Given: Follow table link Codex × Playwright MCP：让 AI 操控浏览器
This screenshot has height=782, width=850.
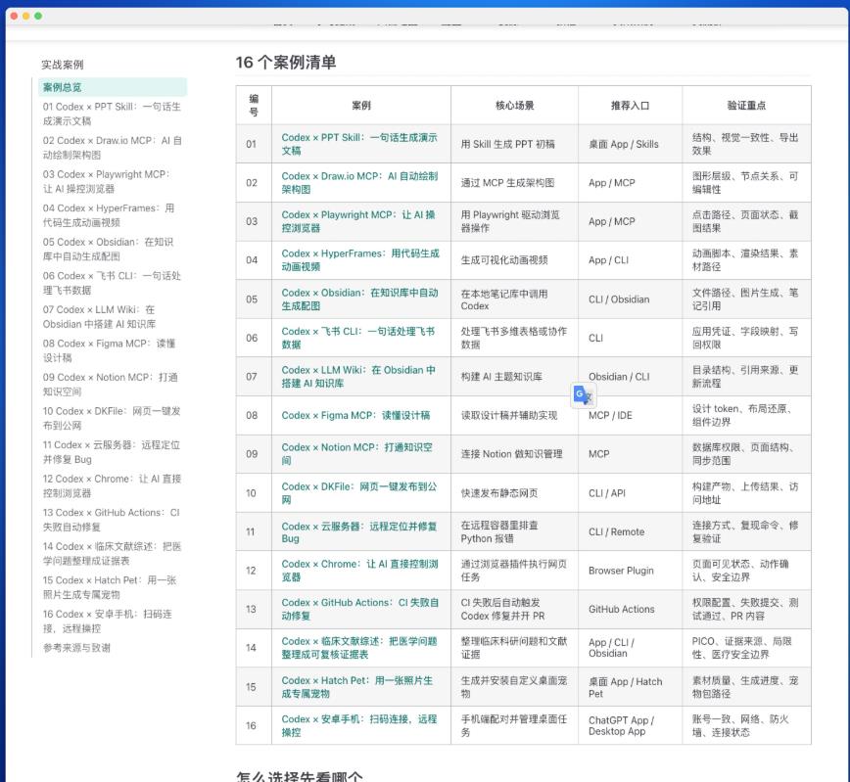Looking at the screenshot, I should (358, 221).
